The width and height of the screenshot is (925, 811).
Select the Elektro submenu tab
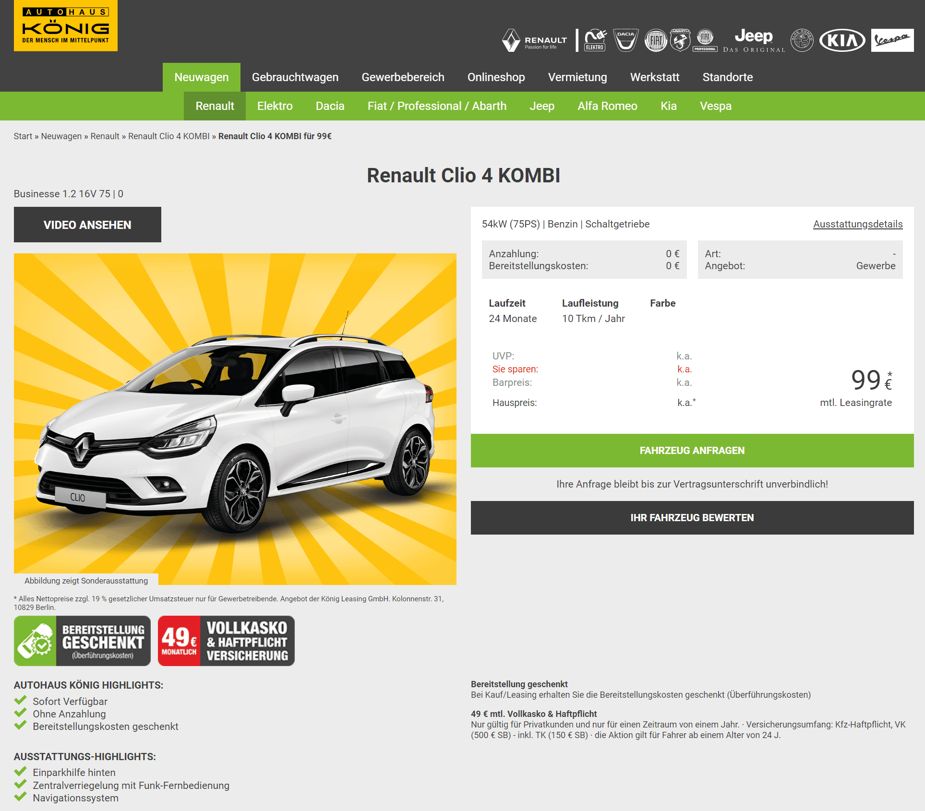pyautogui.click(x=275, y=106)
